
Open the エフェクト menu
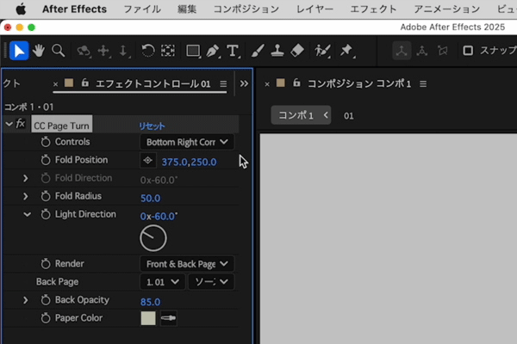[373, 9]
